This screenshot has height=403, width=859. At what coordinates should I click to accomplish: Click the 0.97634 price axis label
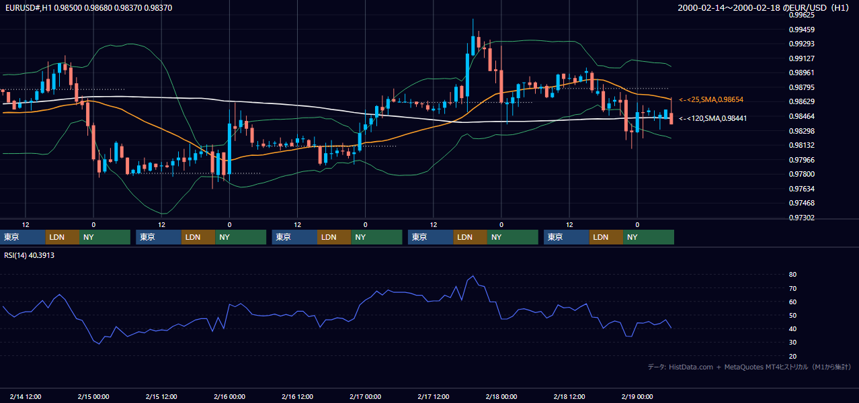point(801,189)
